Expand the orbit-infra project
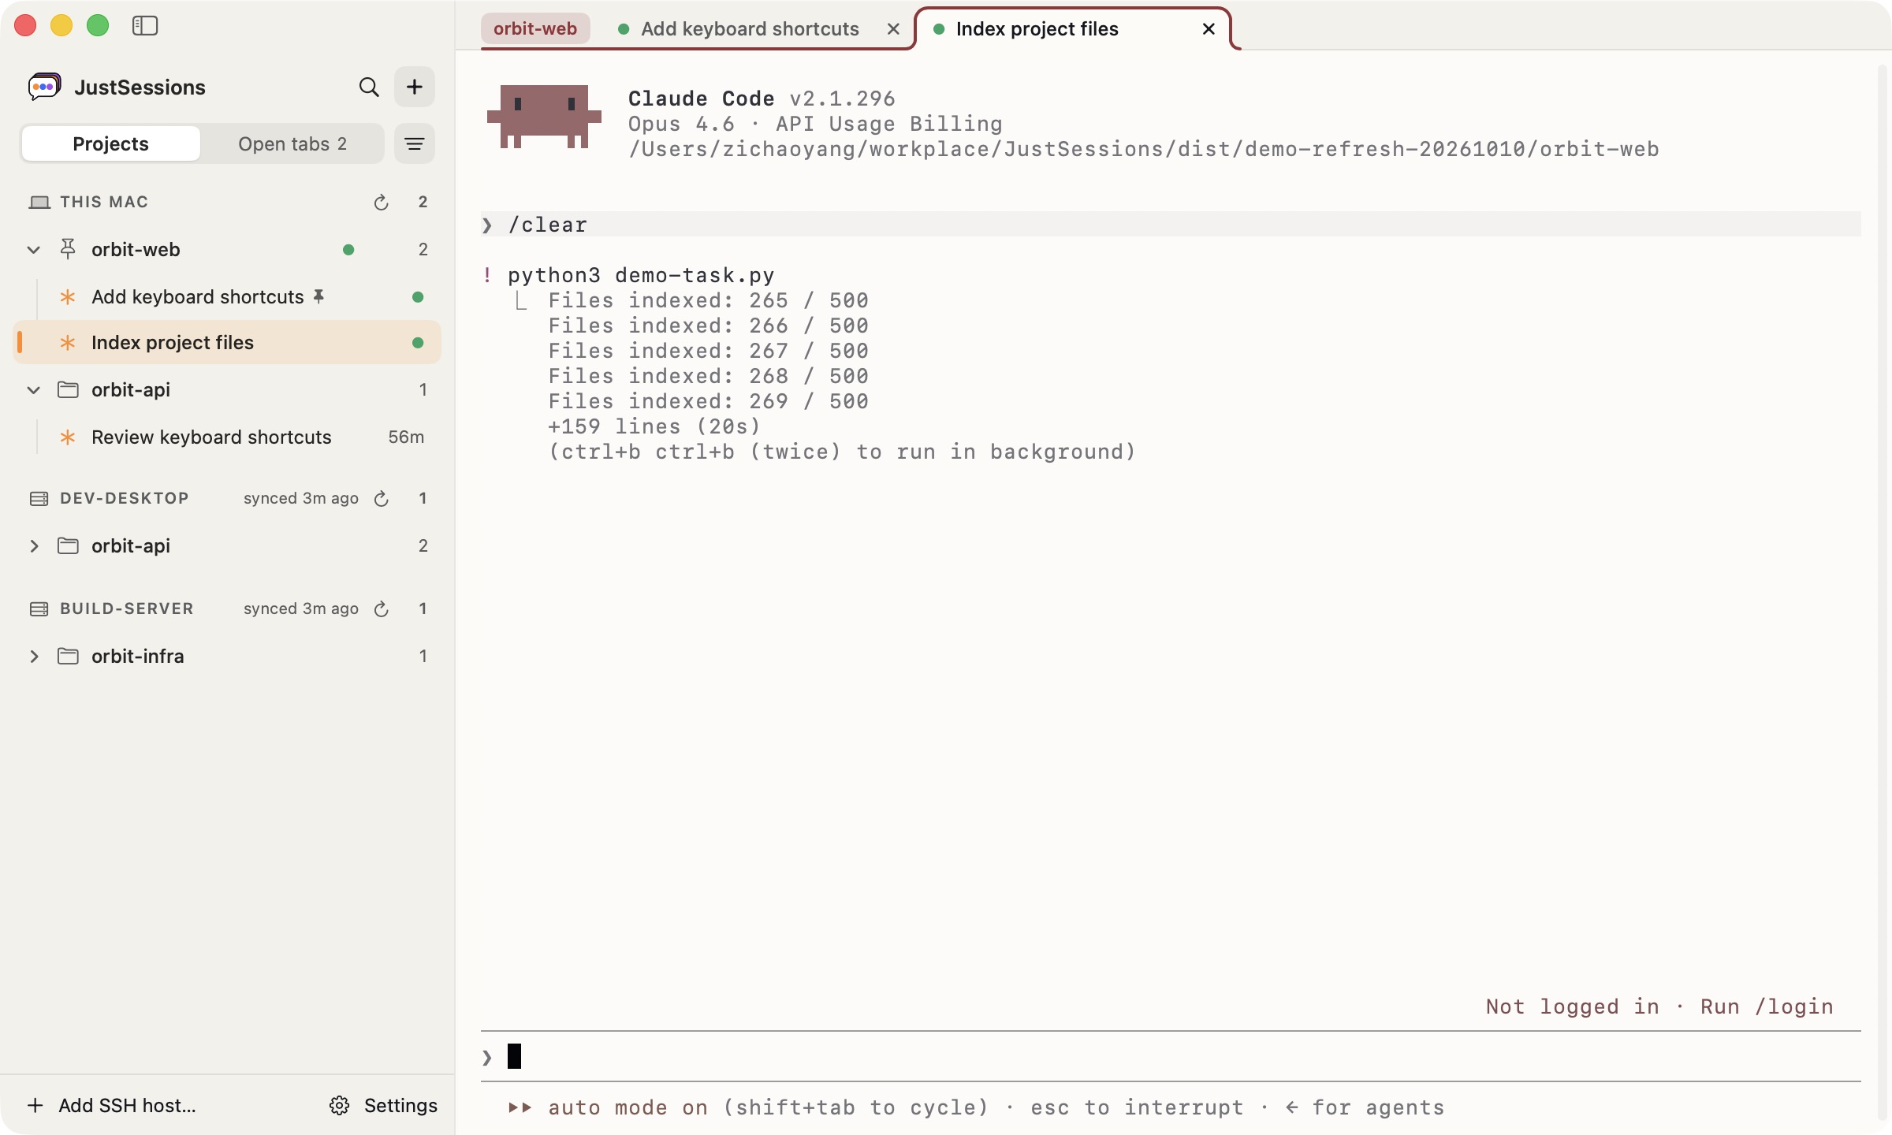The image size is (1892, 1135). coord(34,657)
